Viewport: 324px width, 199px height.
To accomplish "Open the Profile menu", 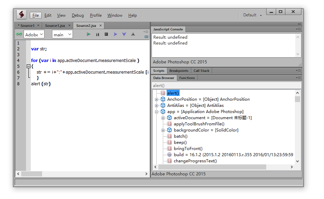I will (x=96, y=15).
